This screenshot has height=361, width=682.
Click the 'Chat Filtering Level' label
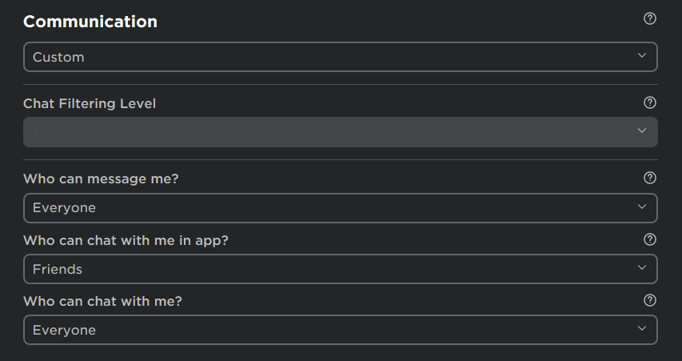[90, 103]
